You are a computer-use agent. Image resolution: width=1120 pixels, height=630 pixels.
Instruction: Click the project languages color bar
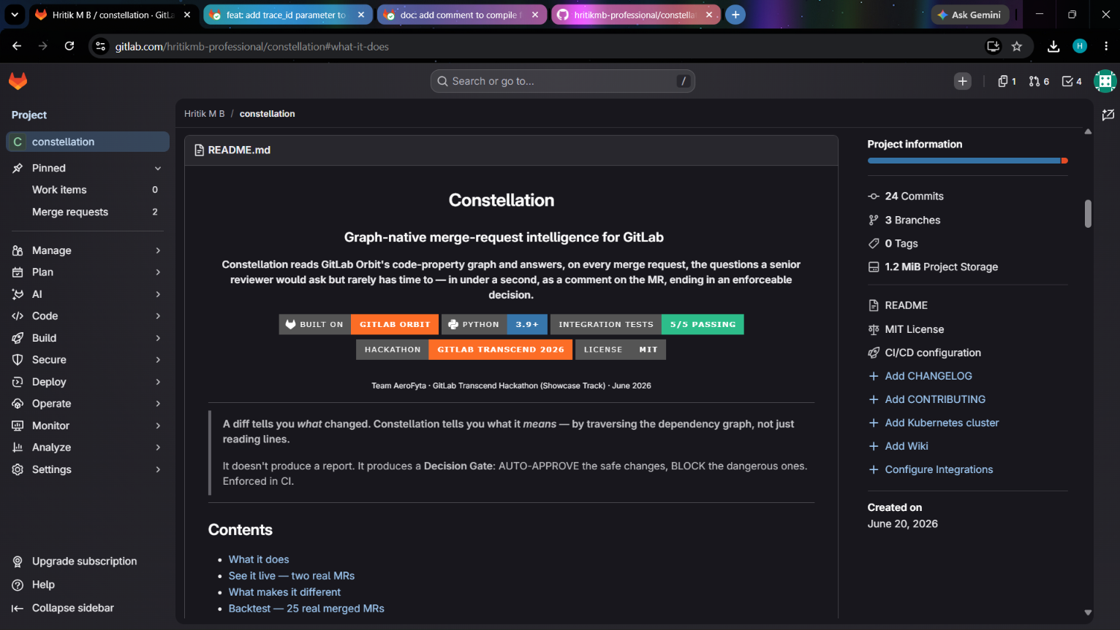pos(967,161)
